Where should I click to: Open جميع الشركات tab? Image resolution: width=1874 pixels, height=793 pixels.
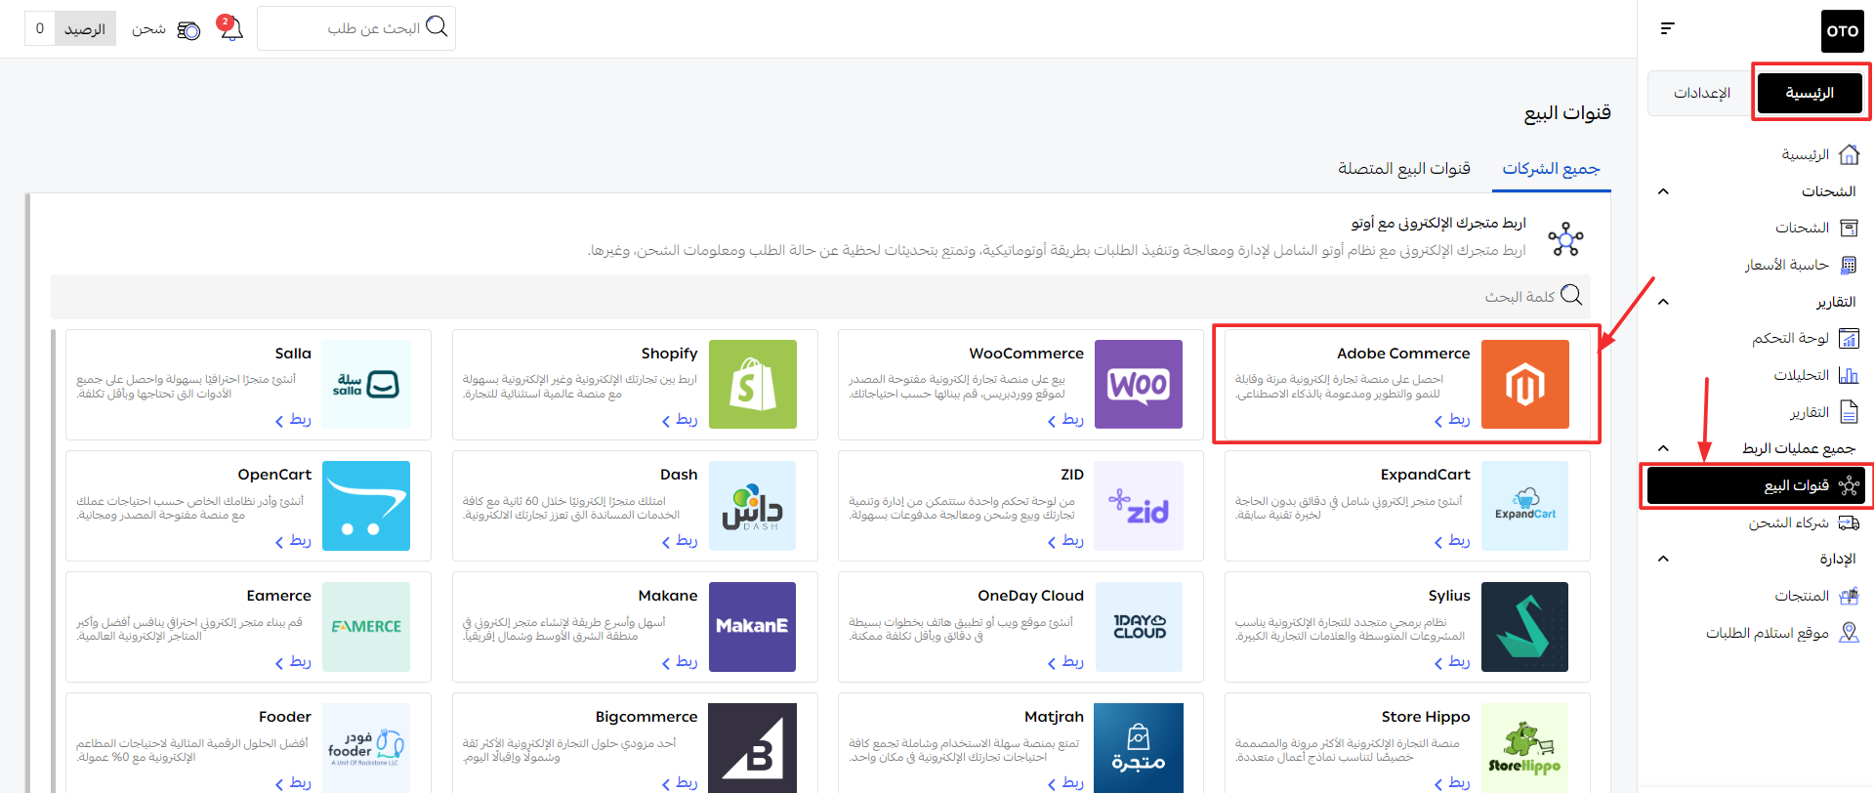(x=1551, y=168)
